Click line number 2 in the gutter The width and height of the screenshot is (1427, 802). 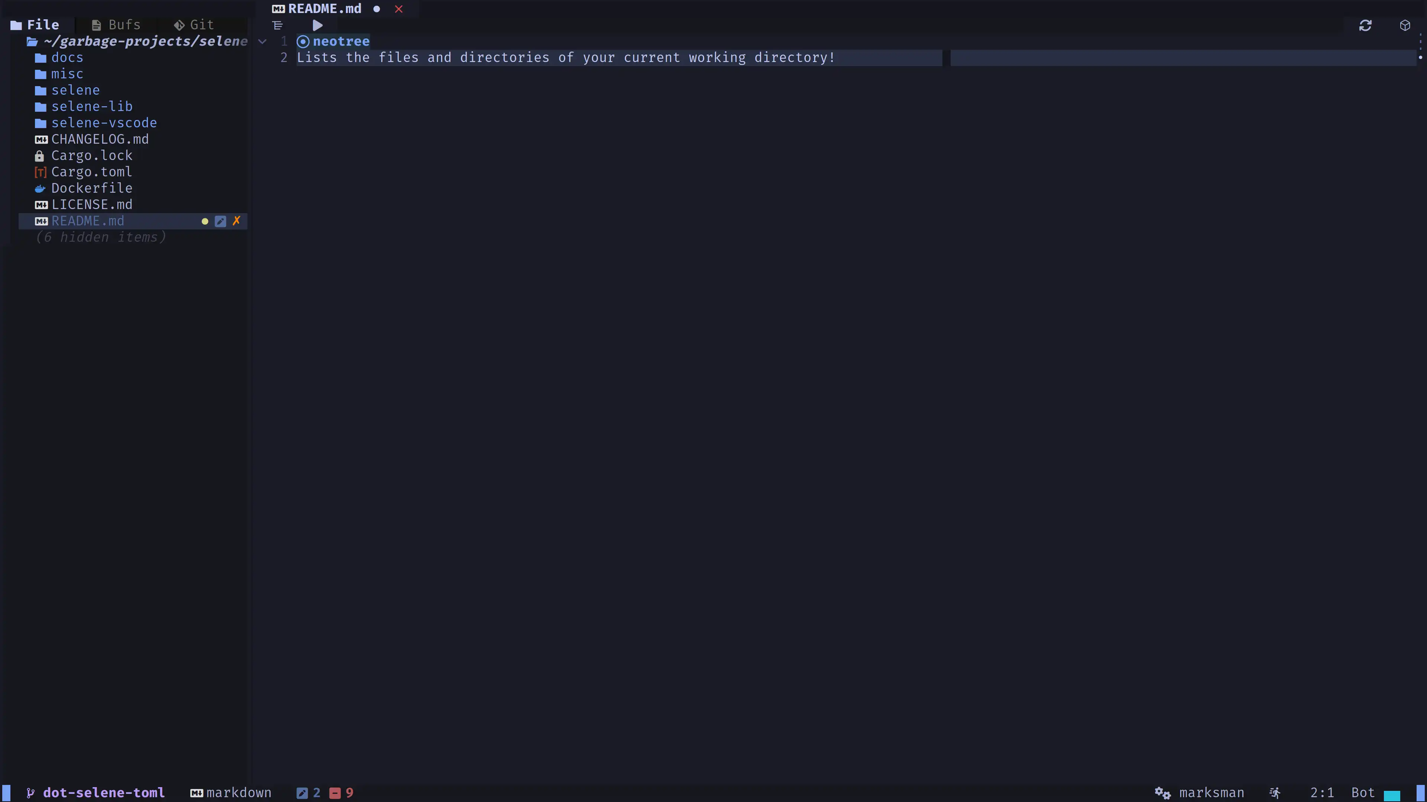284,58
